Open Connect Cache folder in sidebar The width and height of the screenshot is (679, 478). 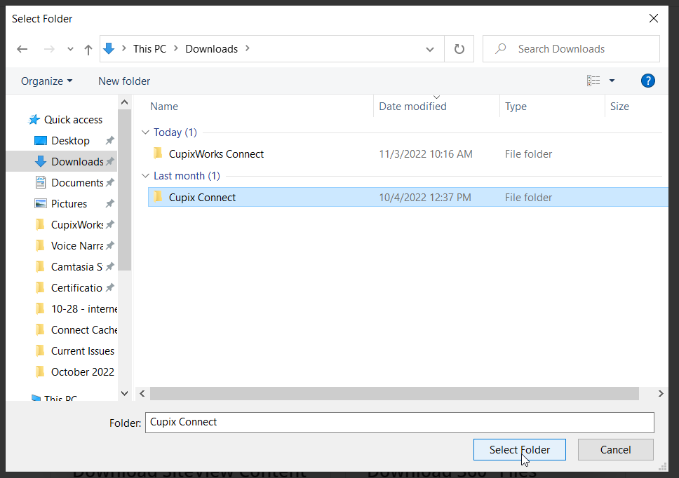click(x=84, y=330)
